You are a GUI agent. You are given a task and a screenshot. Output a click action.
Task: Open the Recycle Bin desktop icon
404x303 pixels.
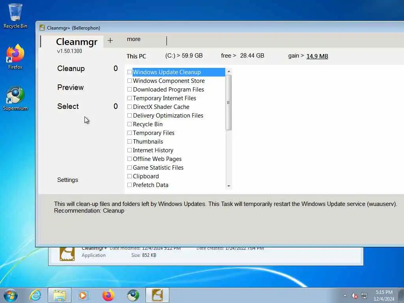point(15,16)
